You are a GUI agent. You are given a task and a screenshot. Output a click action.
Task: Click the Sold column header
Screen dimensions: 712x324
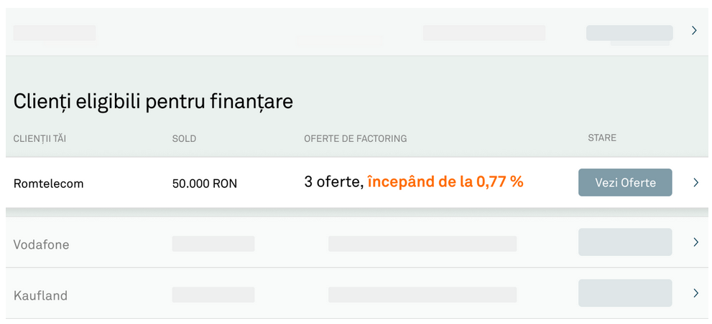(x=184, y=138)
